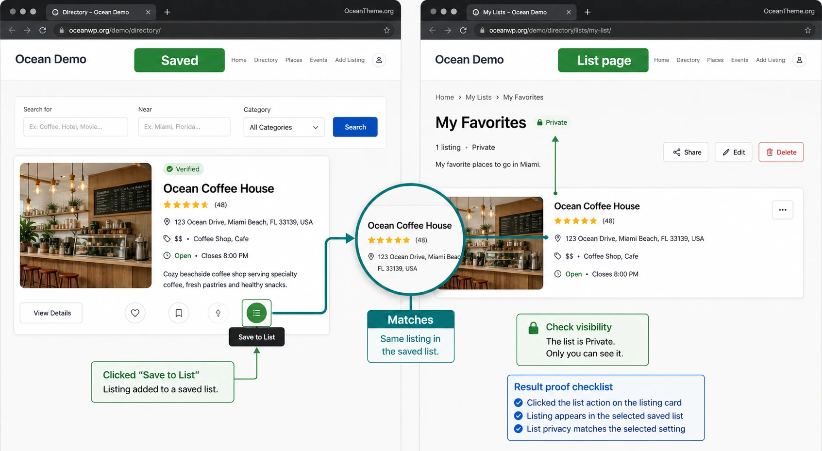The width and height of the screenshot is (822, 451).
Task: Click the Ocean Demo logo in the My Lists window
Action: [470, 60]
